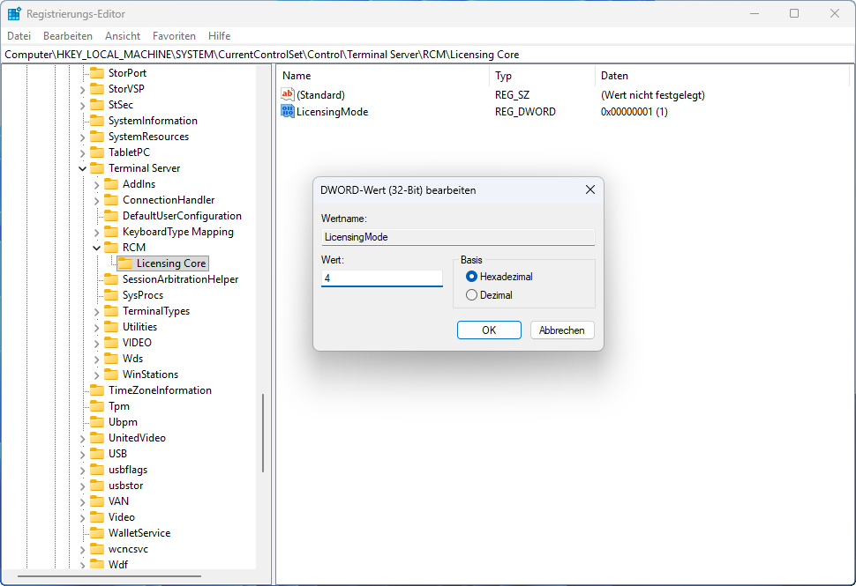Click the REG_SZ type cell

coord(512,95)
